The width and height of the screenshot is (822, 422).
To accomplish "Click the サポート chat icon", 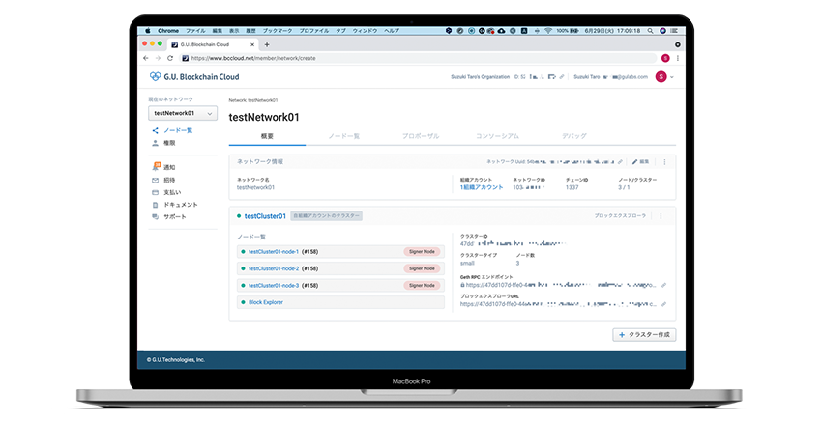I will point(156,217).
